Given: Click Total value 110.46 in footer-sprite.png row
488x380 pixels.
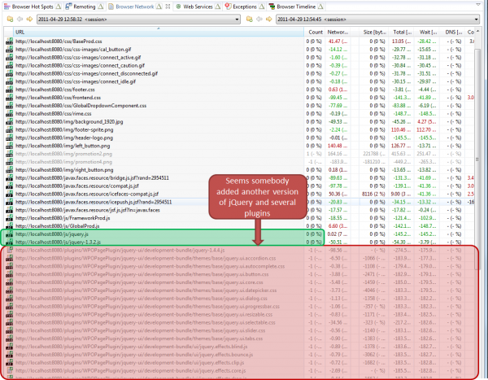Looking at the screenshot, I should click(x=401, y=130).
